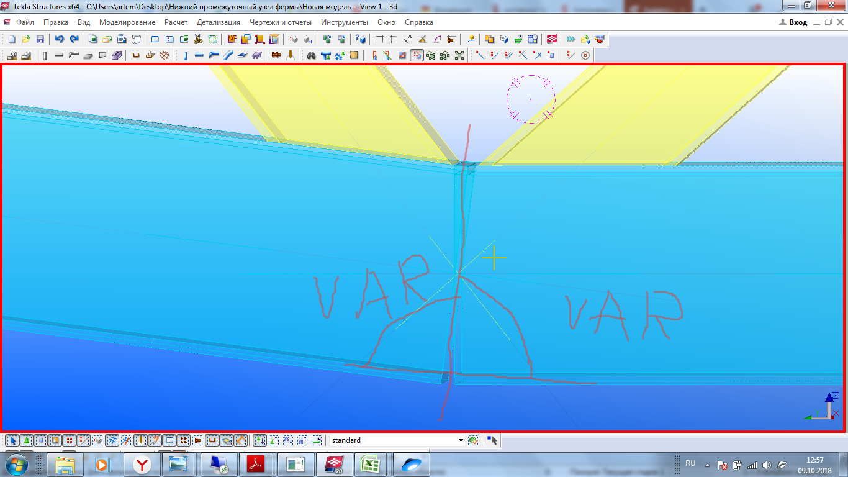Create a steel column with blue column icon
Image resolution: width=848 pixels, height=477 pixels.
(185, 55)
